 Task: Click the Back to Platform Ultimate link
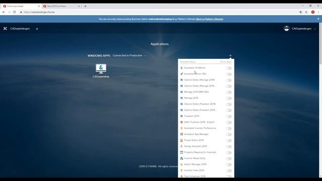click(x=209, y=19)
